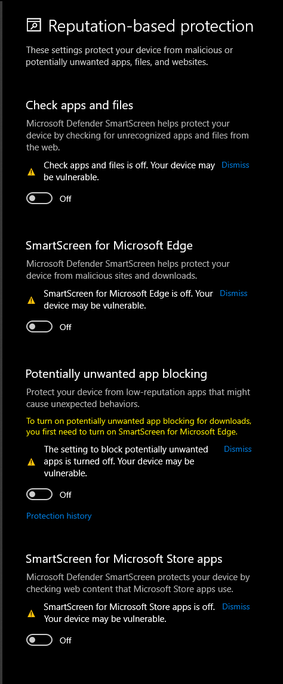This screenshot has width=283, height=684.
Task: Turn on Check apps and files toggle
Action: click(x=39, y=199)
